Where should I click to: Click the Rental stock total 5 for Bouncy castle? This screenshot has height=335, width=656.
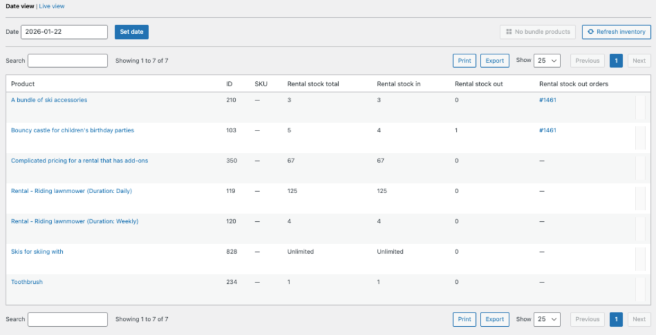tap(289, 130)
